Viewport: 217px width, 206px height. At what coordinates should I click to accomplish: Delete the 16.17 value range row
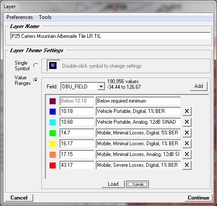point(187,144)
